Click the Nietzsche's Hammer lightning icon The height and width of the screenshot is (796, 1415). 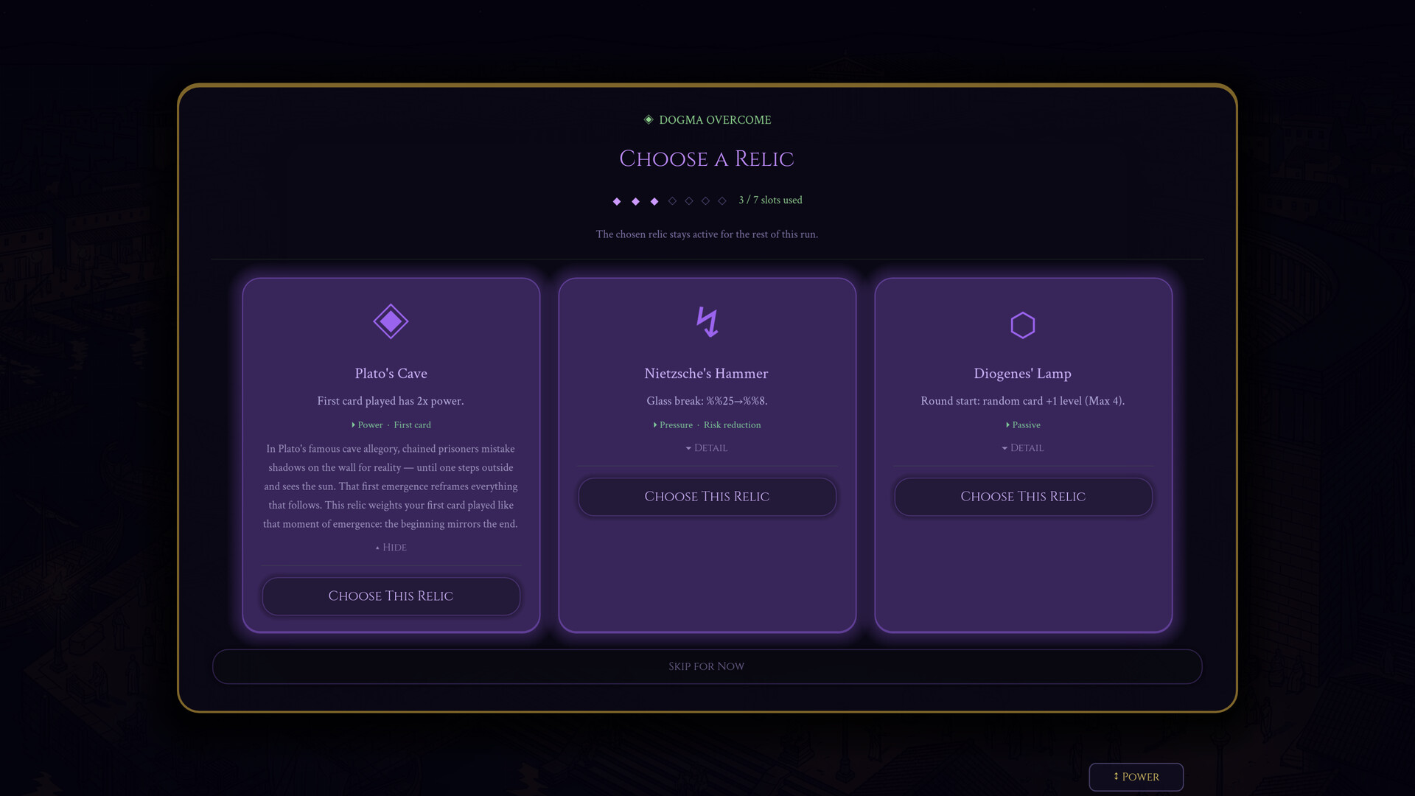coord(707,322)
